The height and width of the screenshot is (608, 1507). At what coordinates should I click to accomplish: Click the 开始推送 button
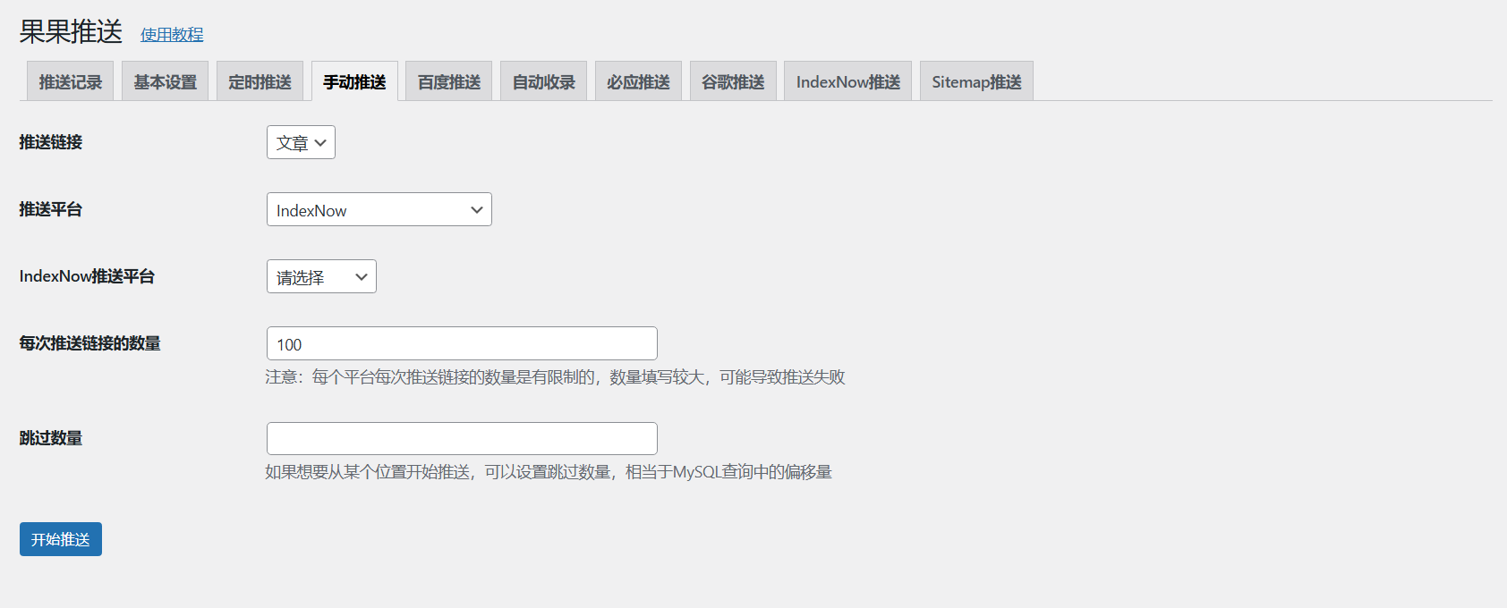tap(61, 539)
